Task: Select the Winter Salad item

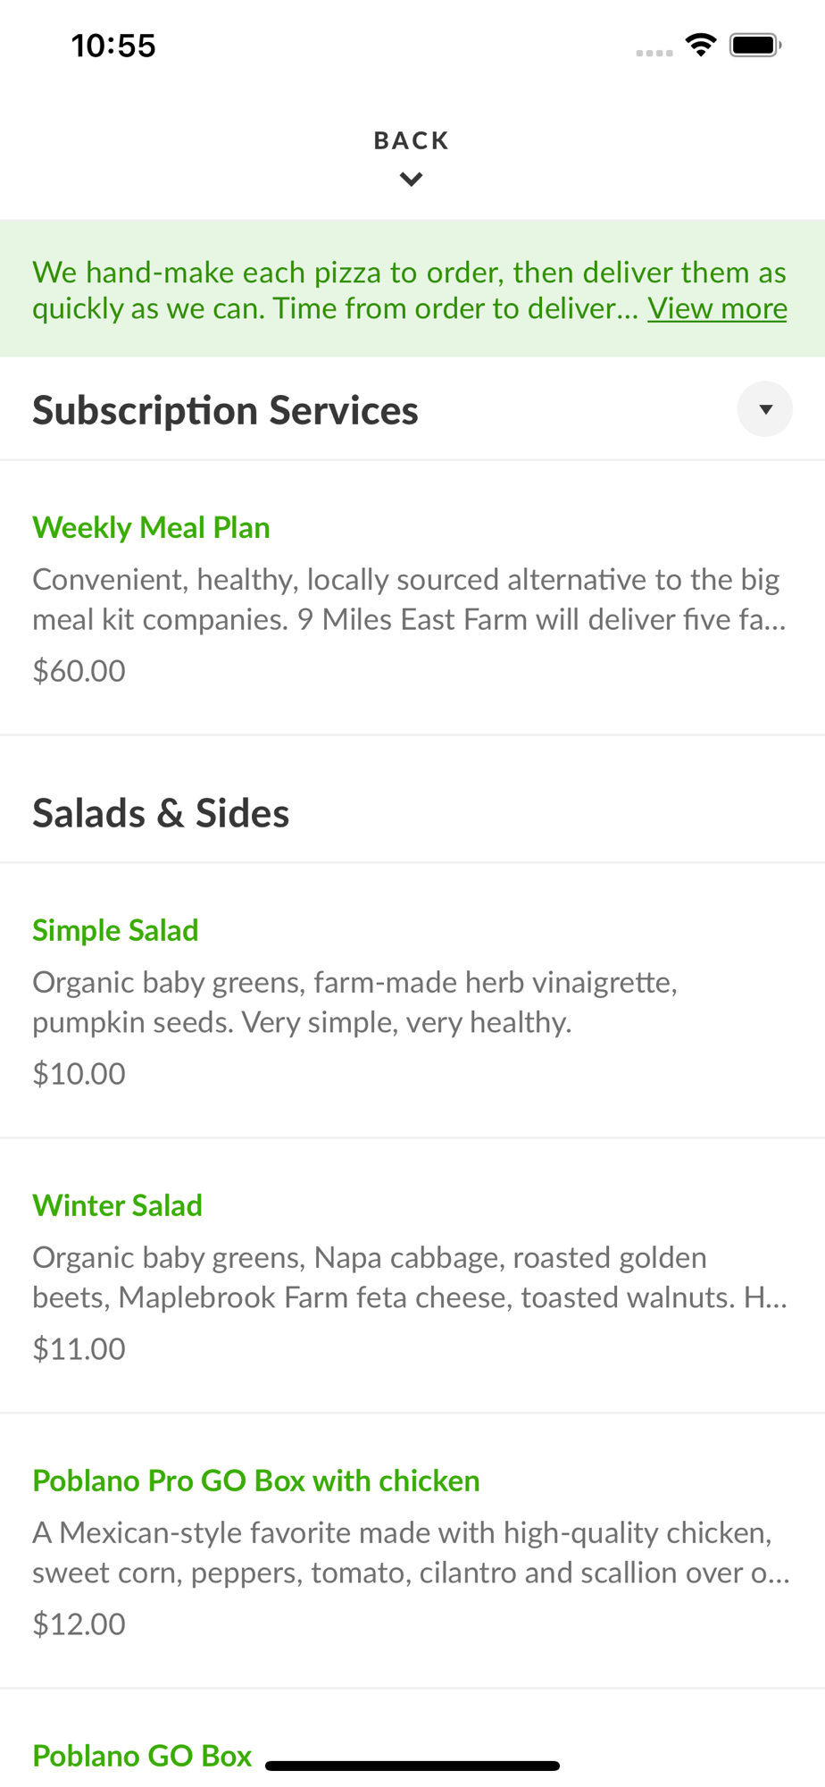Action: point(117,1205)
